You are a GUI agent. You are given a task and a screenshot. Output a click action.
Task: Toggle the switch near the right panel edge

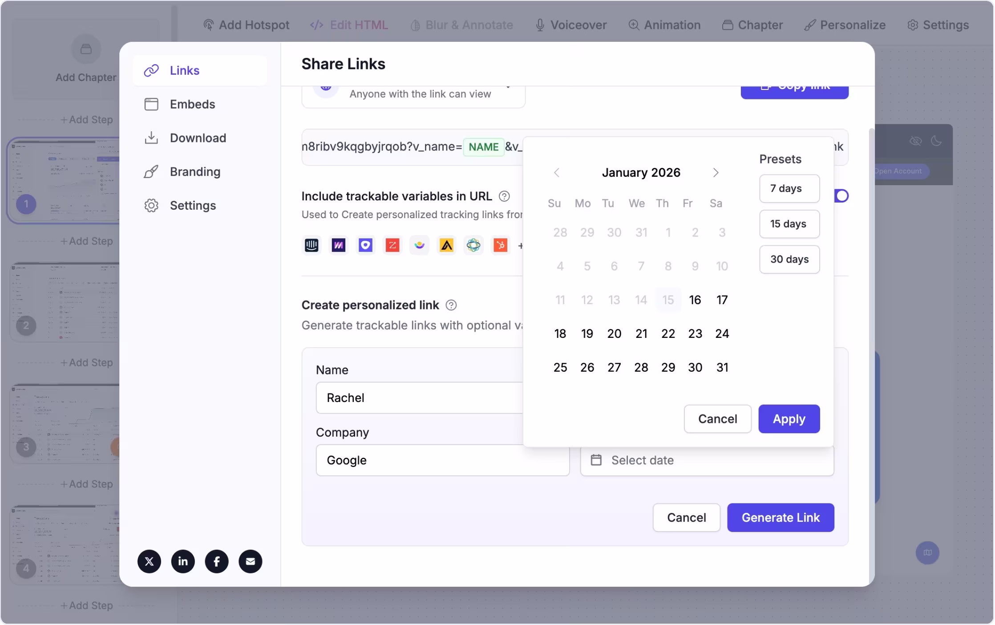tap(842, 196)
